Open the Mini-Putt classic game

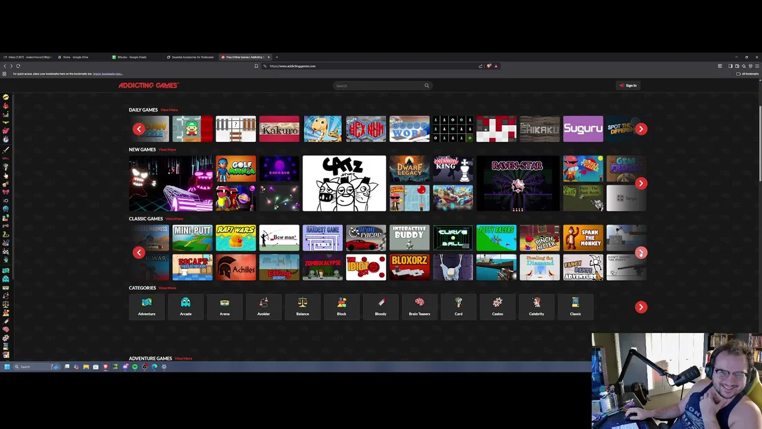192,238
